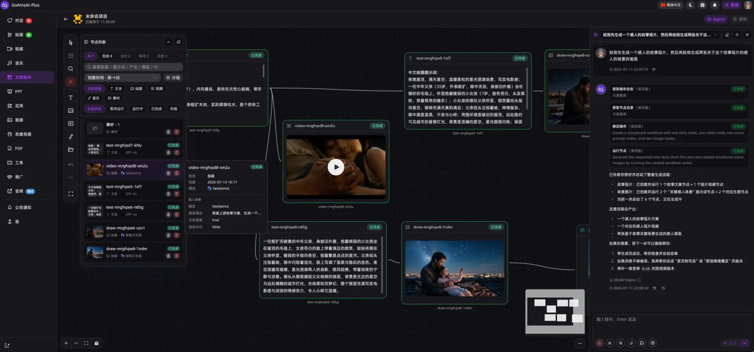Click the compass icon below chat input

pos(653,343)
